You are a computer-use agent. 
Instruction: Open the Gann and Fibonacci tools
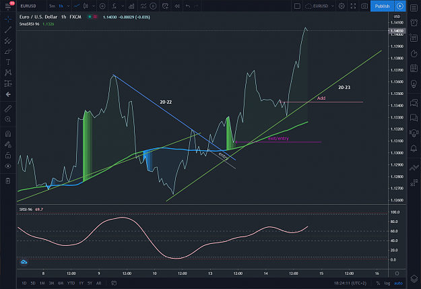tap(8, 40)
